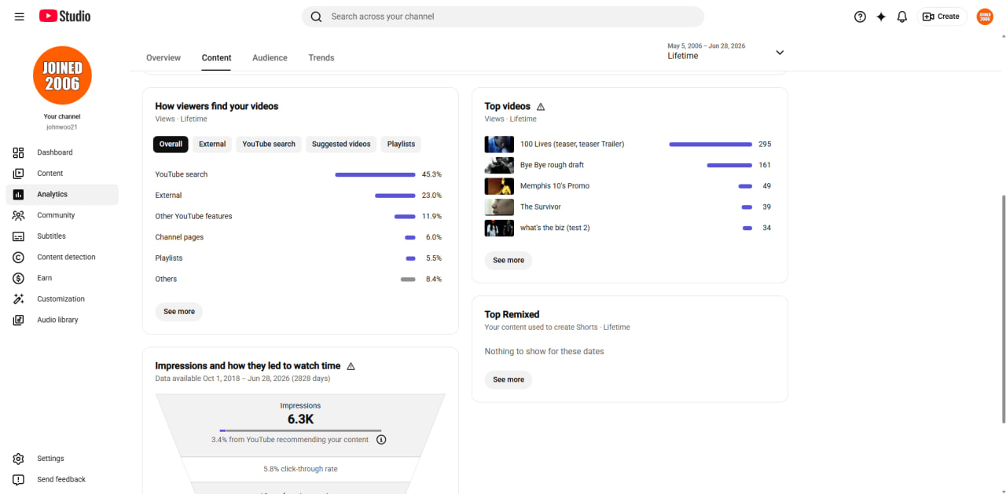Select the Content analytics tab
Viewport: 1006px width, 494px height.
216,58
